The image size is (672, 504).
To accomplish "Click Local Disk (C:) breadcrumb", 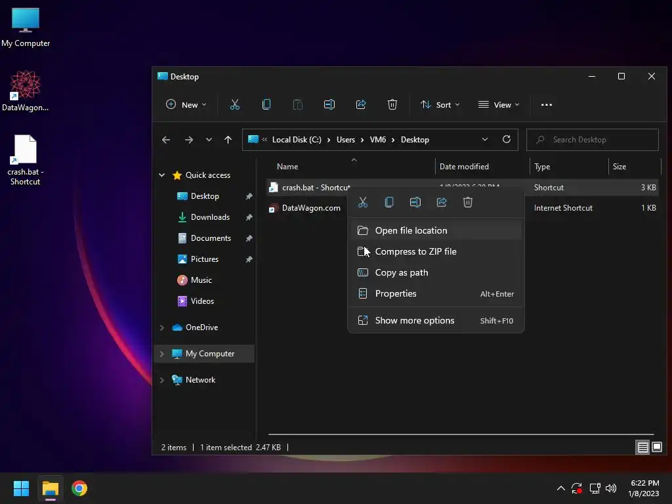I will pos(297,140).
